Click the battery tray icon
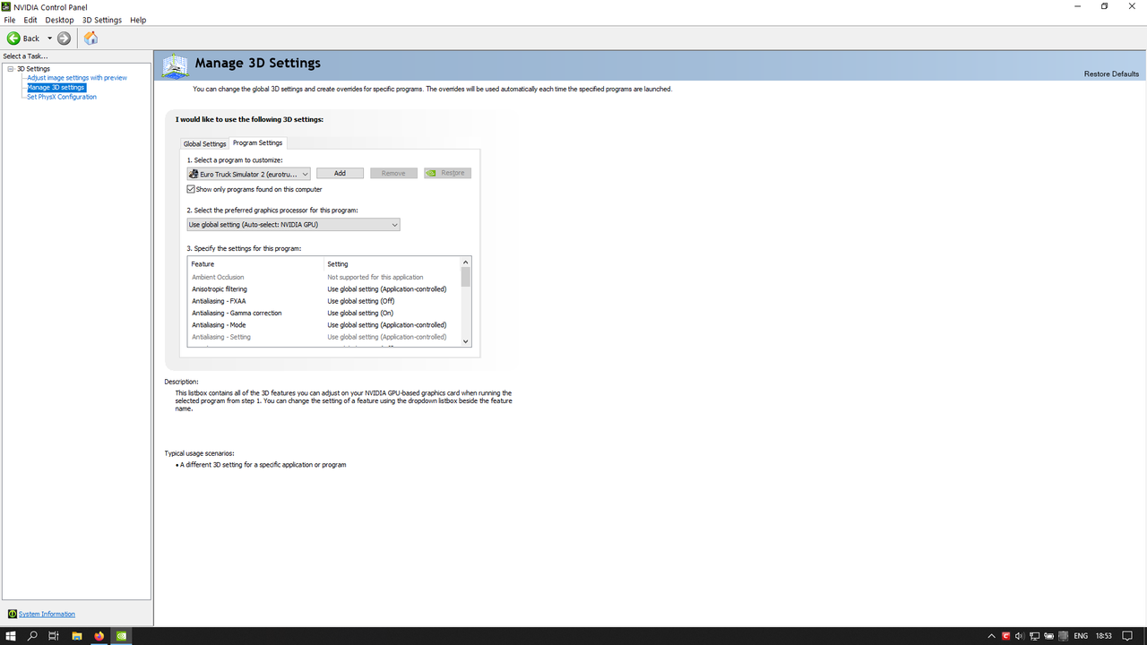Viewport: 1147px width, 645px height. click(x=1048, y=636)
